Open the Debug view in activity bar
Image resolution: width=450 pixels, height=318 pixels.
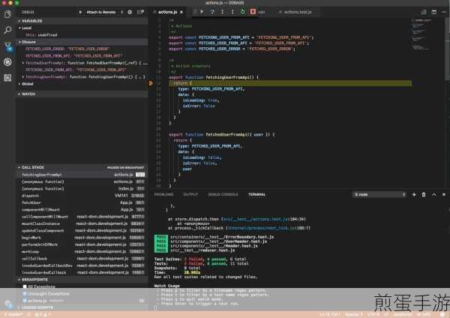click(x=7, y=61)
